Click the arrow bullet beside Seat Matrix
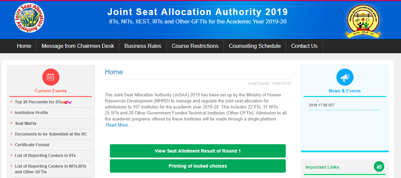Viewport: 401px width, 178px height. pos(11,123)
